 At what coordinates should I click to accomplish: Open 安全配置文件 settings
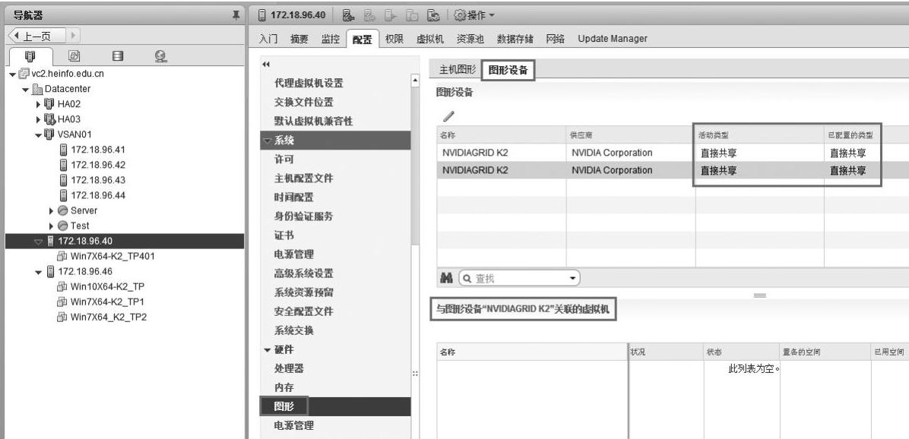(x=304, y=311)
